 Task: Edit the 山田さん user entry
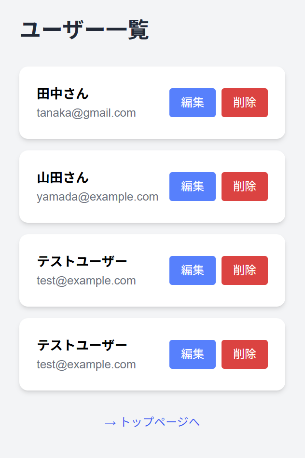(x=192, y=187)
